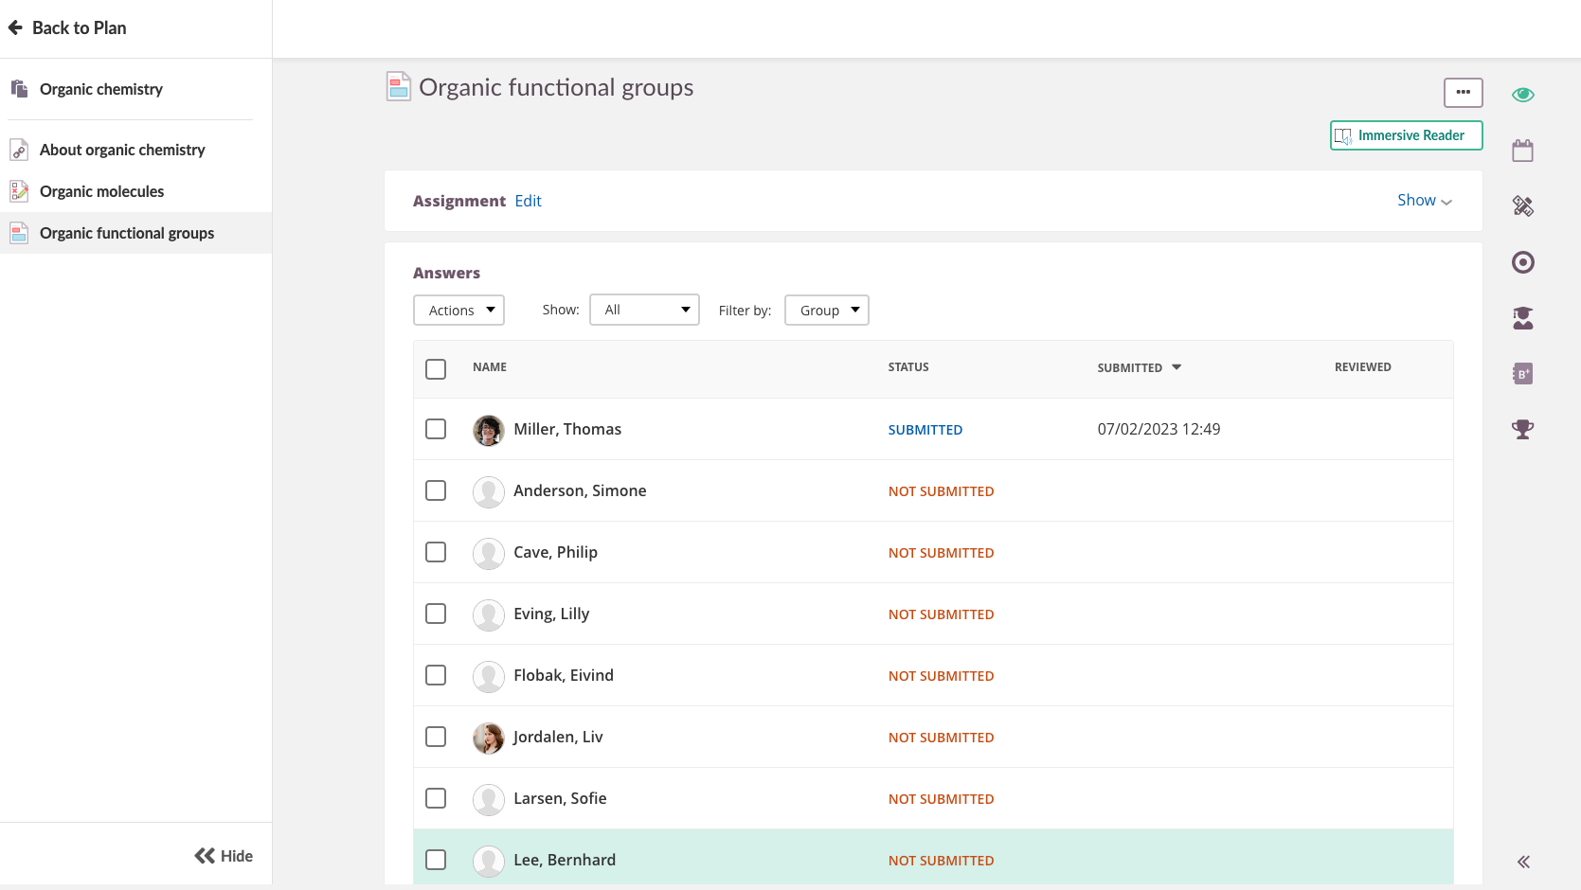Open the Actions dropdown

click(459, 311)
